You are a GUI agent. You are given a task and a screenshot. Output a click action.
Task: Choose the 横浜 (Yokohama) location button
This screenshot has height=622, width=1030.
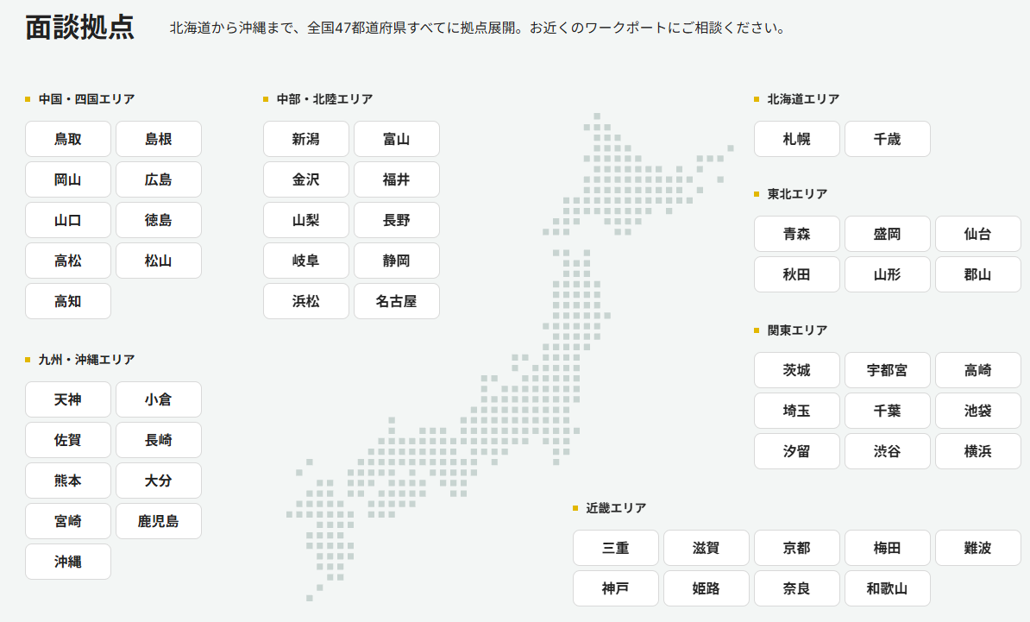pos(977,451)
